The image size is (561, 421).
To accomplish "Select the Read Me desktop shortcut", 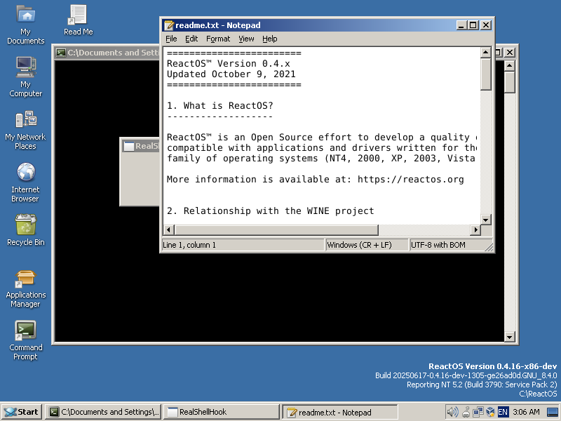I will 78,20.
